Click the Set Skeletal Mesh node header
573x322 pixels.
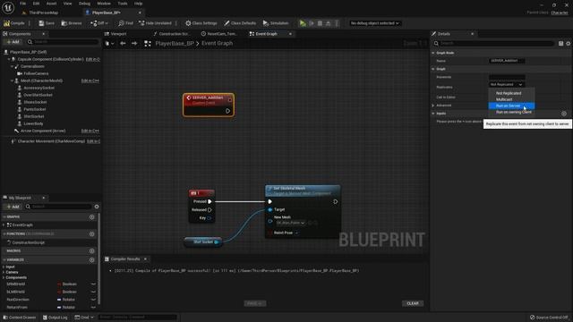(303, 191)
